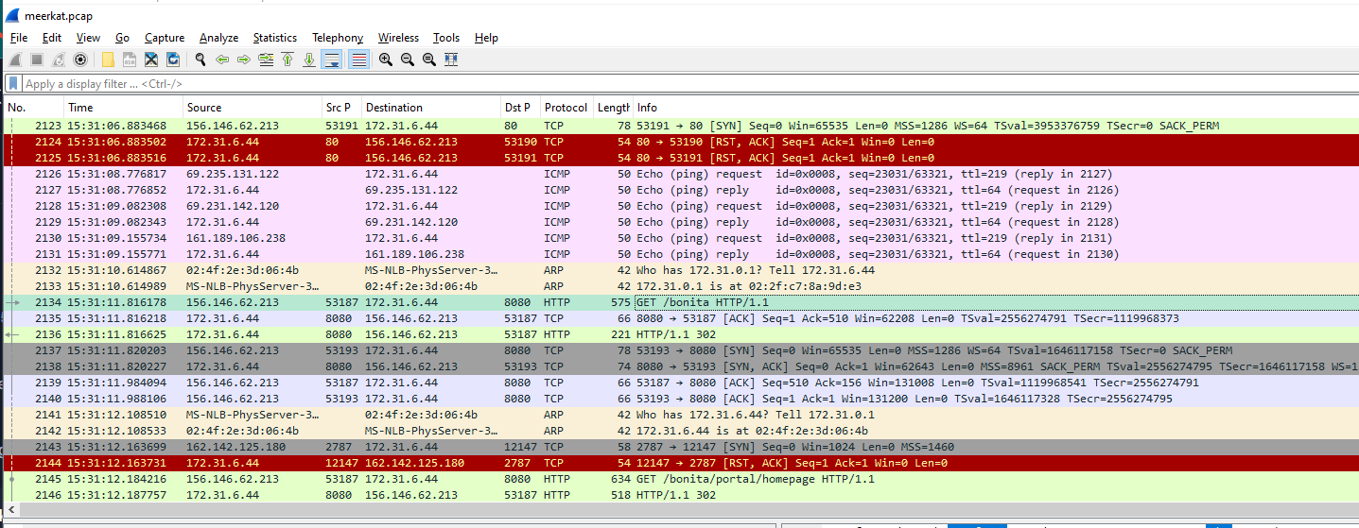Open the Analyze menu

[218, 38]
